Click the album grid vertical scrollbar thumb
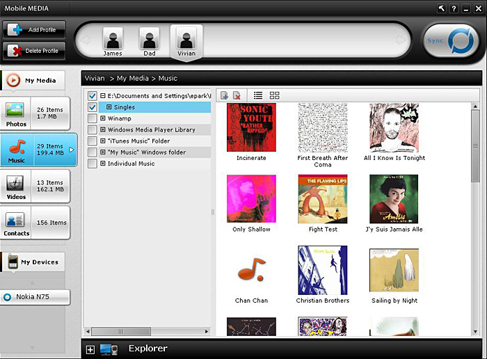 [475, 145]
